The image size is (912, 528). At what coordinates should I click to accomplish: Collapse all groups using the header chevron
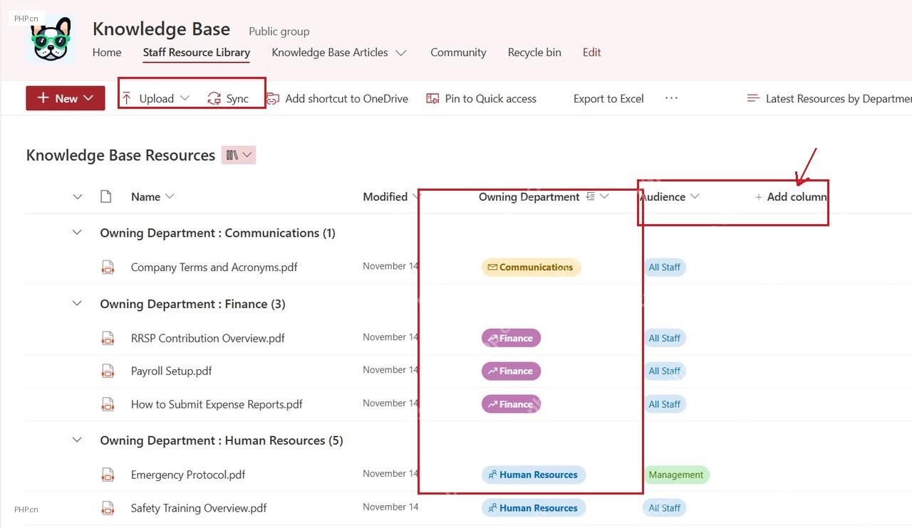[78, 196]
